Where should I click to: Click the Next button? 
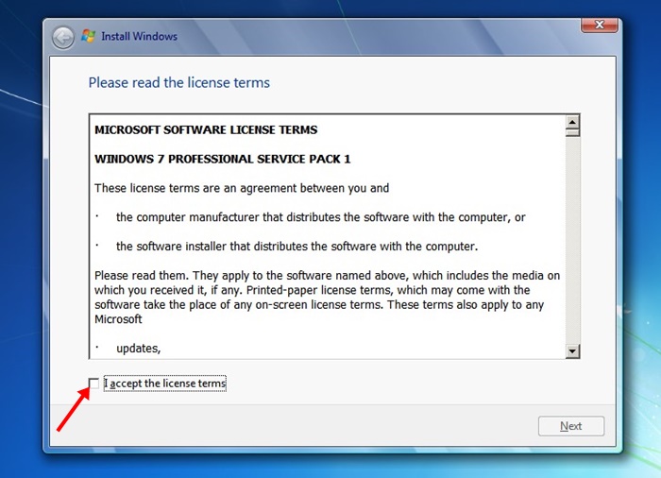point(570,426)
